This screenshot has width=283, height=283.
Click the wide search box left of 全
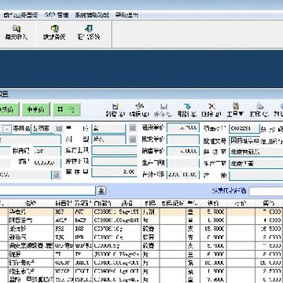click(47, 190)
